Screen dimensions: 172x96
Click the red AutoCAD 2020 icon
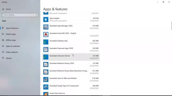click(x=46, y=34)
